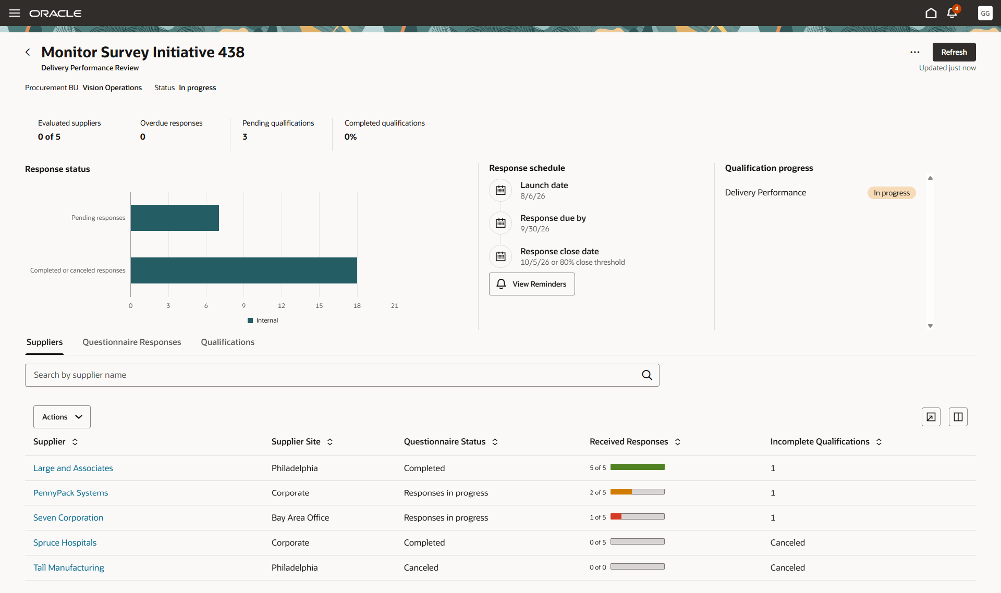Open the PennyPack Systems supplier link
The width and height of the screenshot is (1001, 593).
pyautogui.click(x=71, y=493)
